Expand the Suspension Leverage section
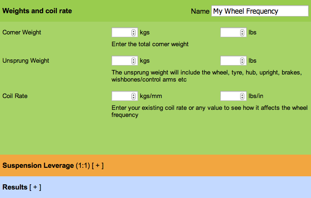 pos(98,165)
